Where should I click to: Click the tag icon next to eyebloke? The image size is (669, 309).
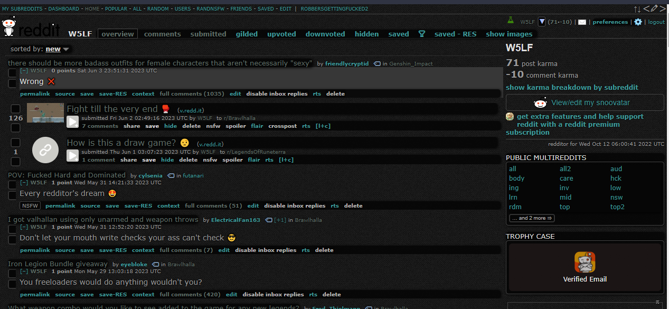(156, 264)
